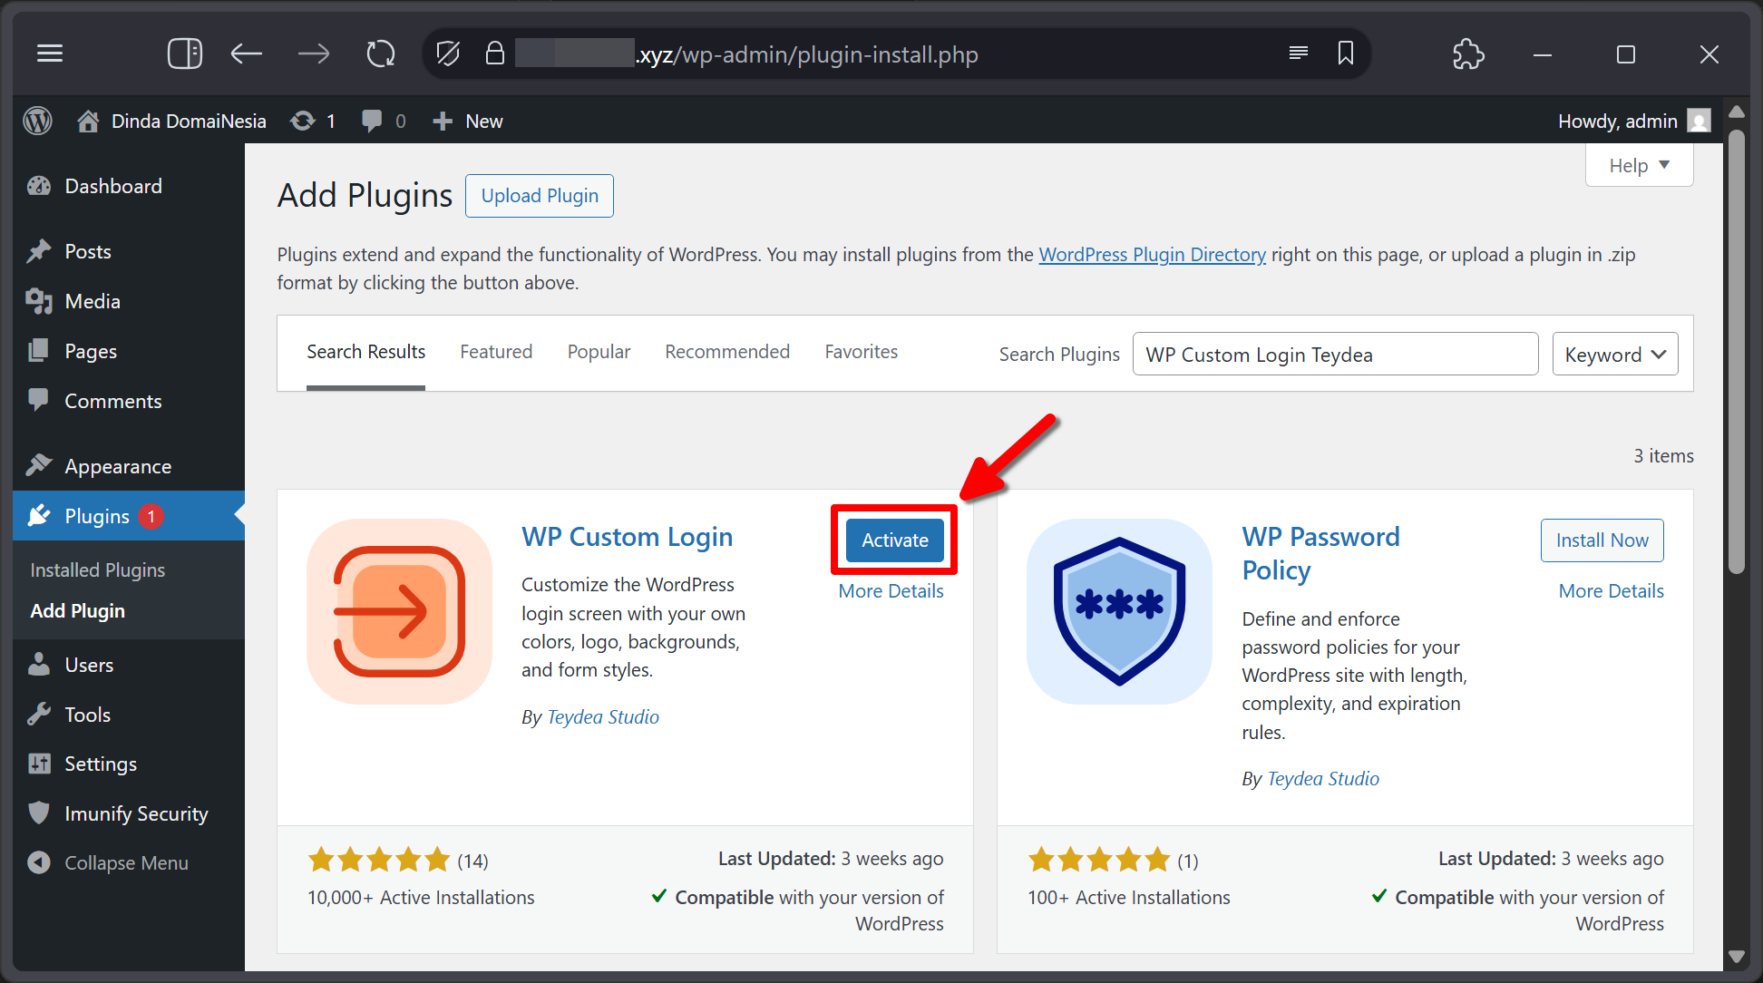Open the comments bubble in admin bar
This screenshot has height=983, width=1763.
(383, 121)
